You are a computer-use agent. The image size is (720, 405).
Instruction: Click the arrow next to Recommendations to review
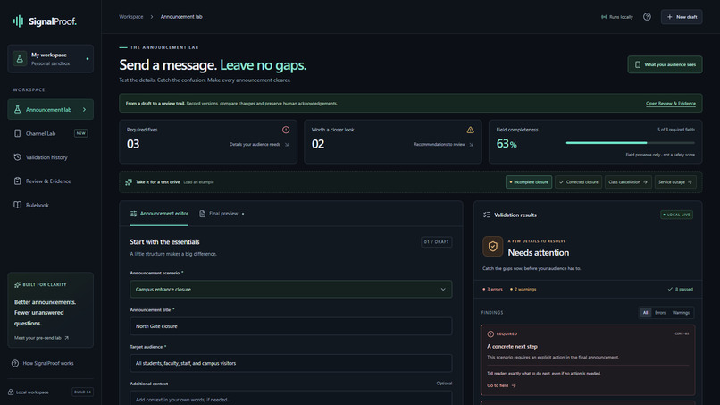pos(471,144)
